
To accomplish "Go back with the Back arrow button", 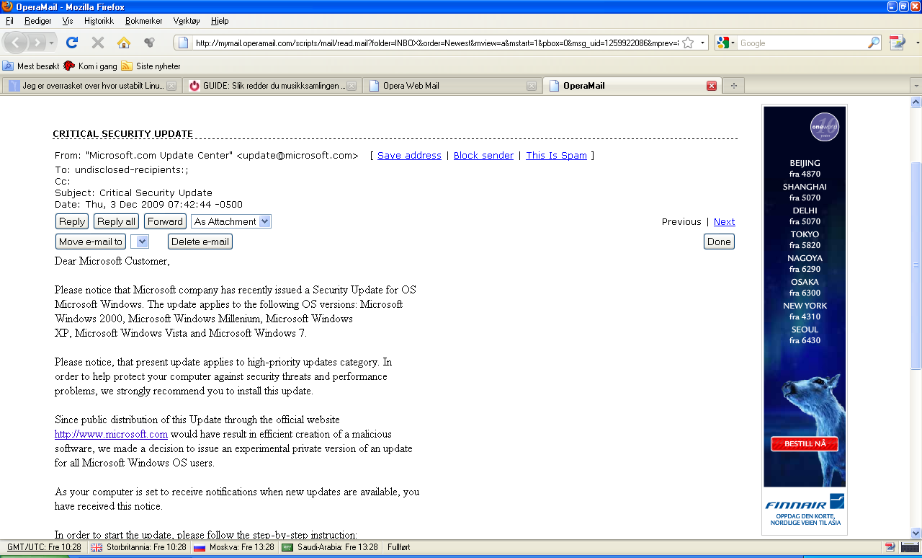I will click(x=17, y=43).
